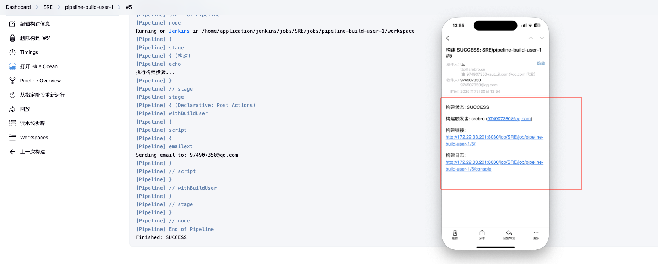Open the build log console link in email
This screenshot has width=658, height=264.
click(494, 166)
